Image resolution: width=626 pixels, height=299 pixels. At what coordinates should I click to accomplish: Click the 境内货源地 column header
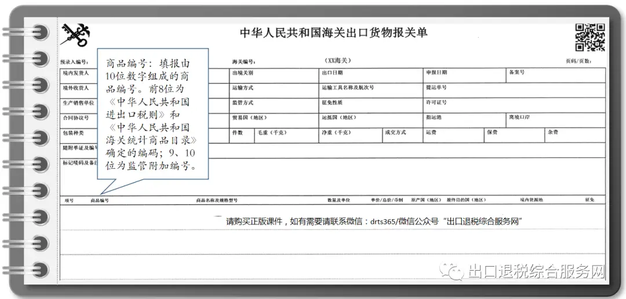click(x=532, y=200)
